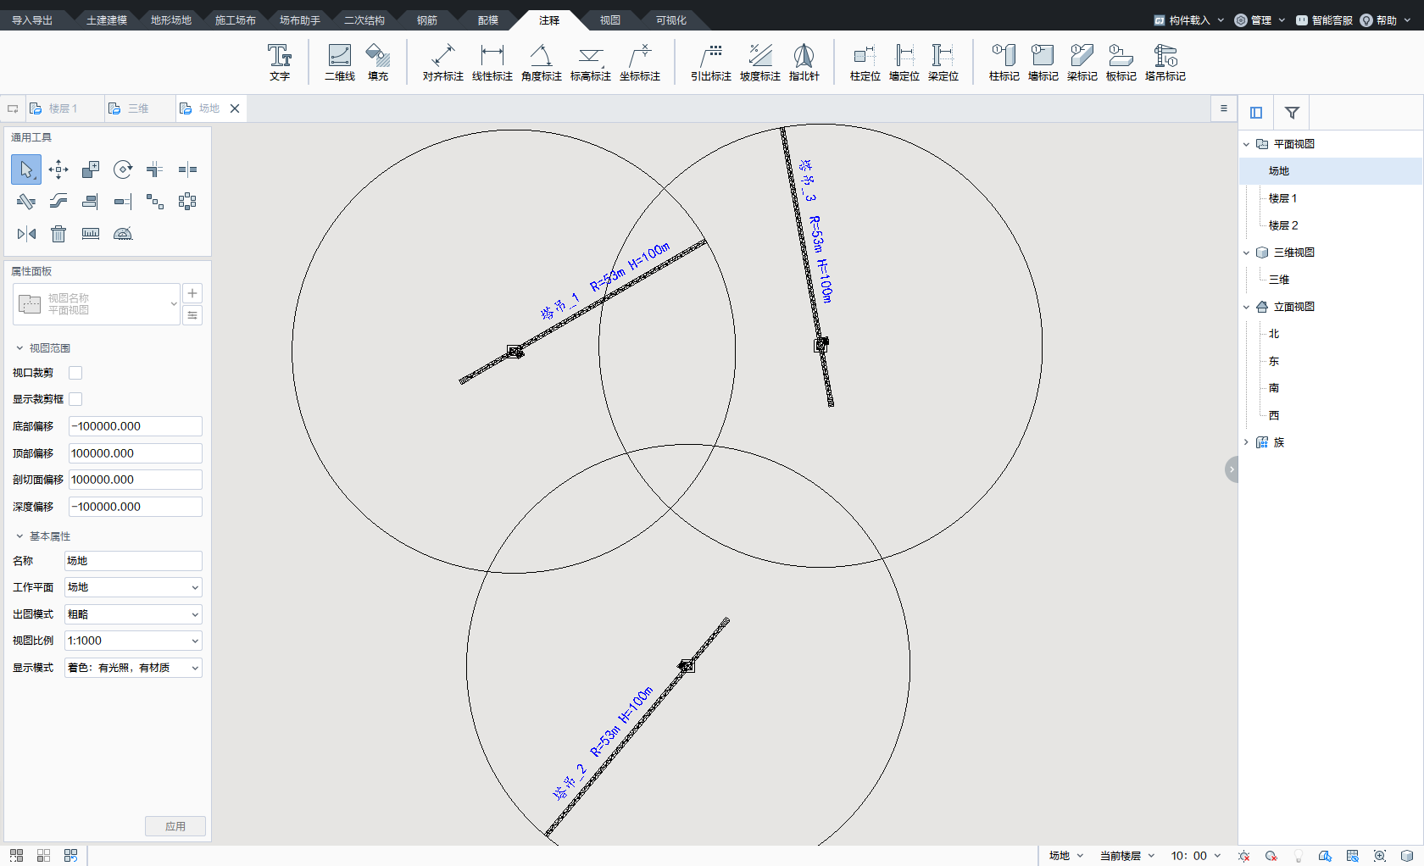Image resolution: width=1424 pixels, height=866 pixels.
Task: Activate the 坐标标注 coordinate annotation tool
Action: coord(639,62)
